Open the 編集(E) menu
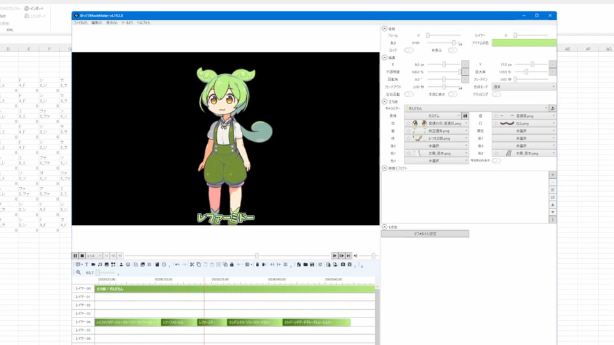The width and height of the screenshot is (614, 345). [x=97, y=23]
